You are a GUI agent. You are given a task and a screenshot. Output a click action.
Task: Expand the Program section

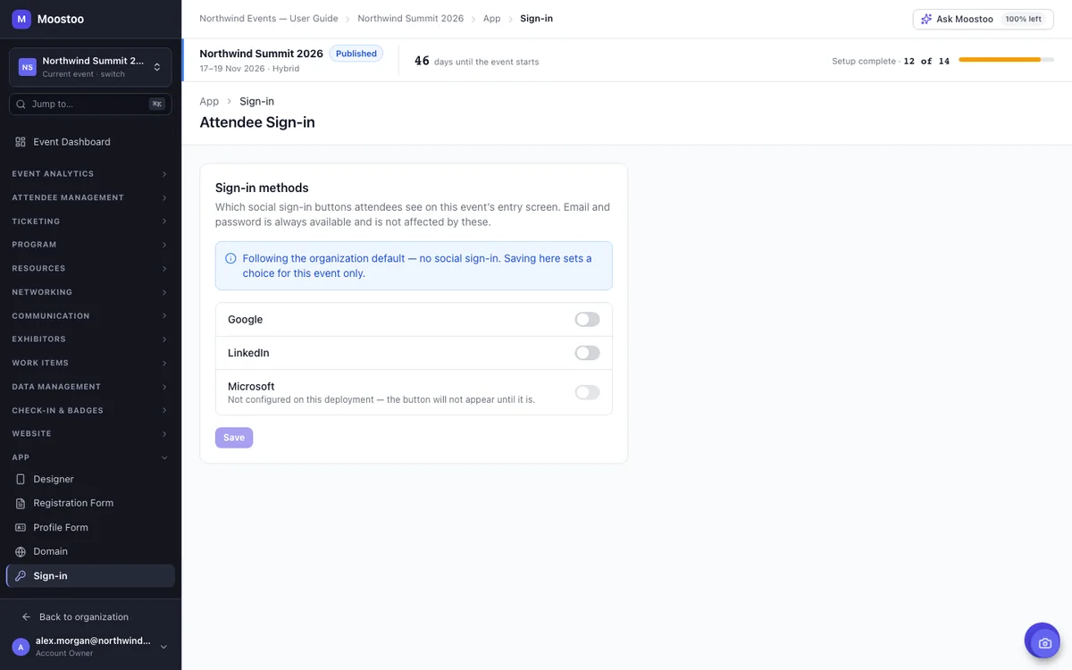(90, 245)
